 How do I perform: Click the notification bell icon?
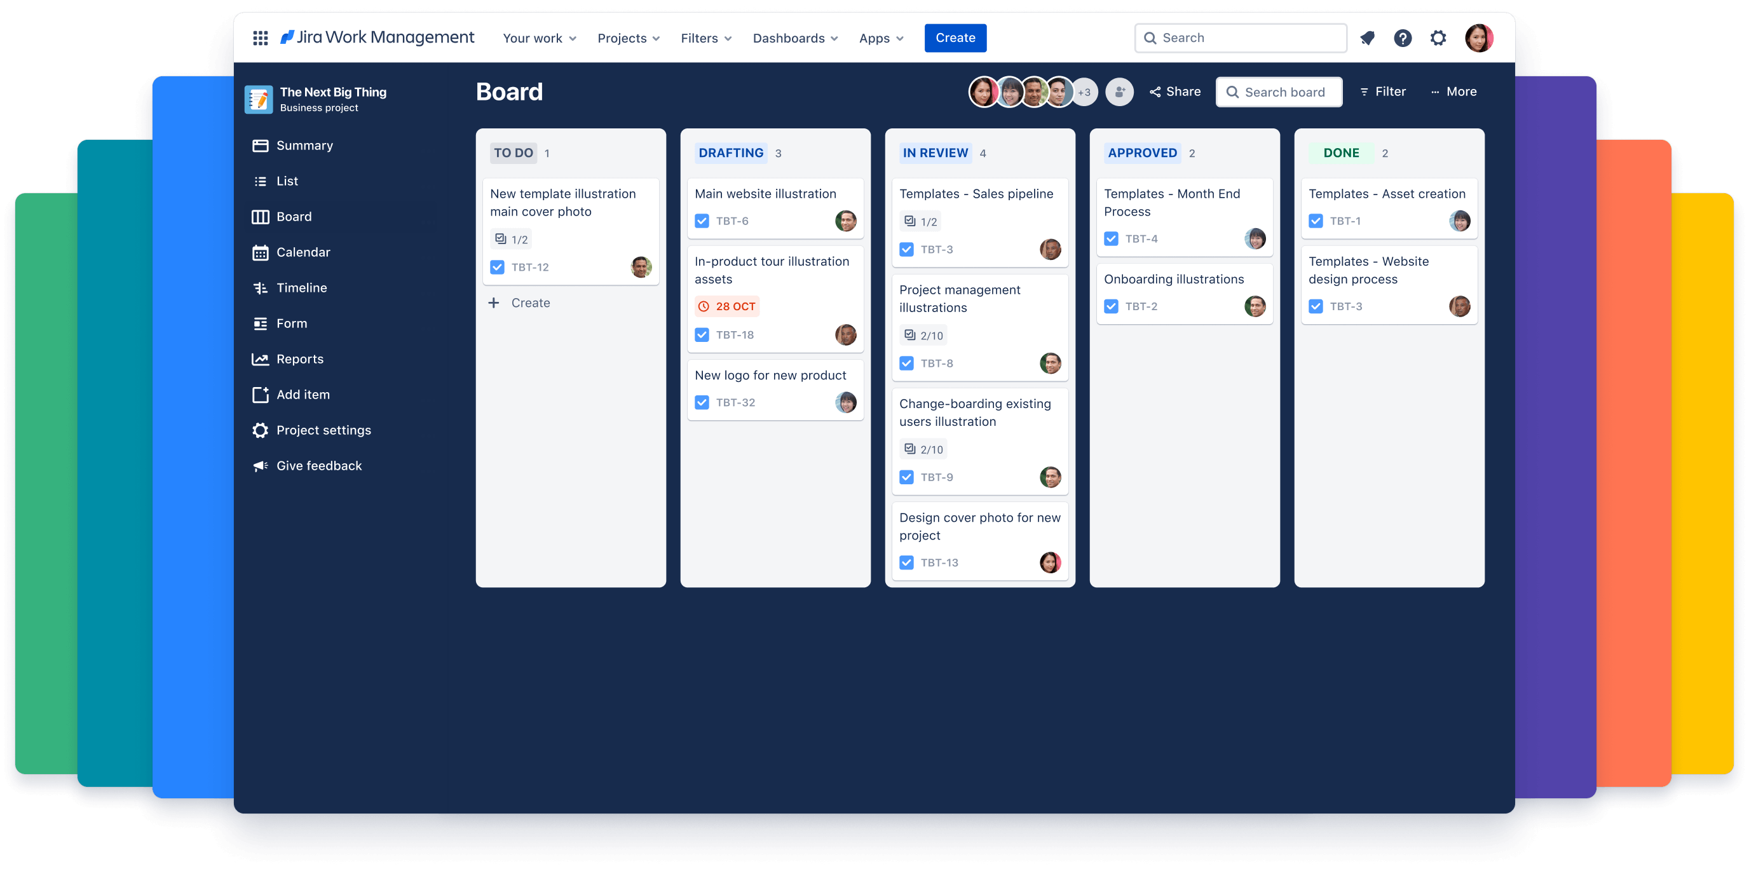click(x=1366, y=38)
